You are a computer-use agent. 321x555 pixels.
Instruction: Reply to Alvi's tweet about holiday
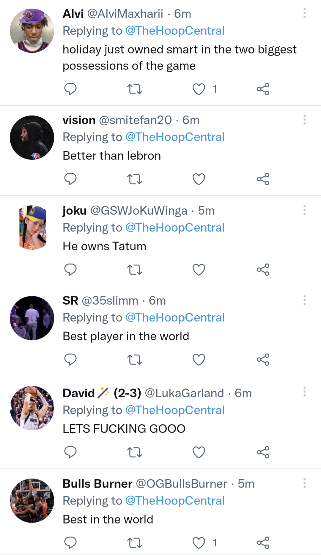[70, 89]
